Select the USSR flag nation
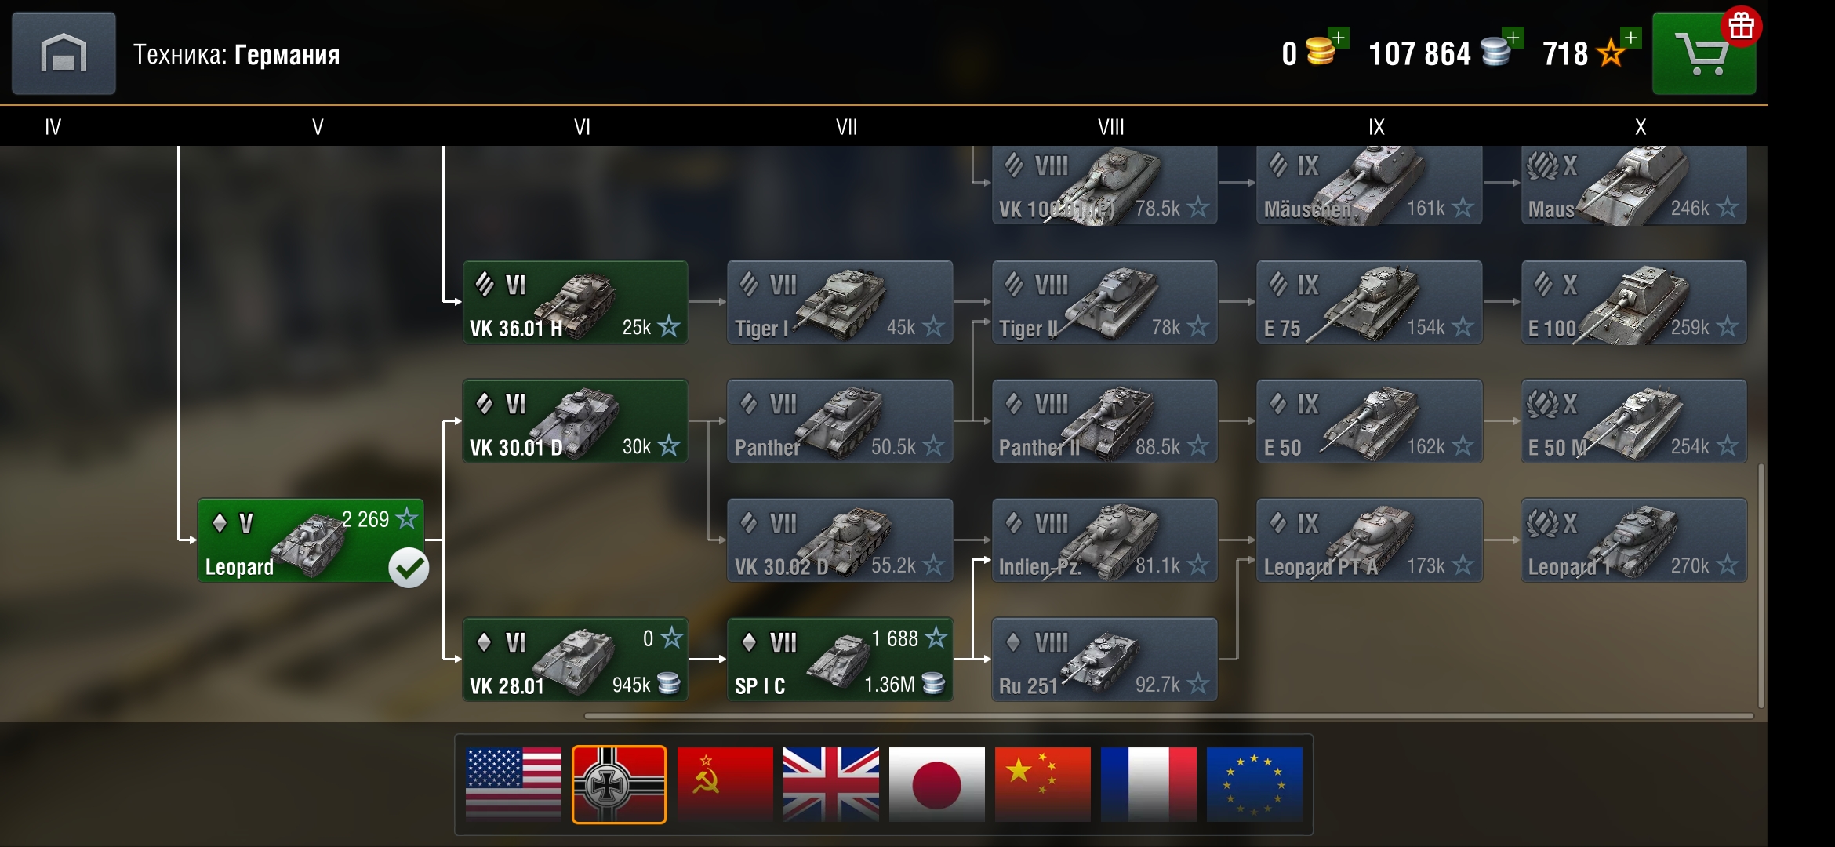This screenshot has height=847, width=1835. point(725,784)
